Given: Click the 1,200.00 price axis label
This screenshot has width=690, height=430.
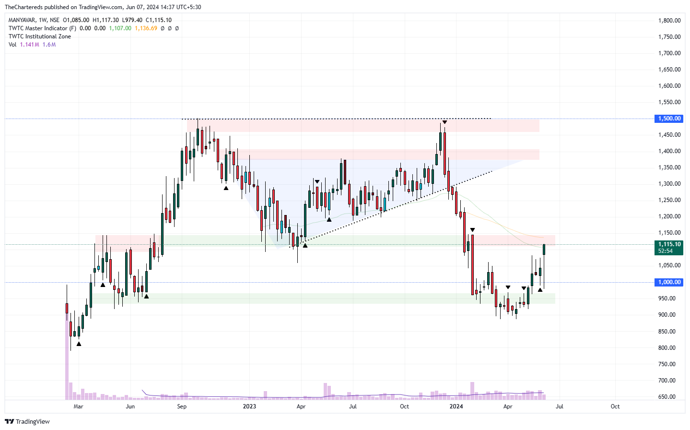Looking at the screenshot, I should coord(669,216).
